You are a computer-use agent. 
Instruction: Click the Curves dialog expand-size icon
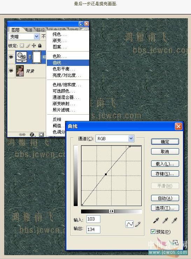(175, 243)
